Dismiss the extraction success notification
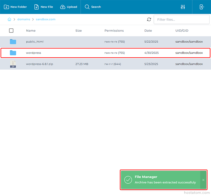The width and height of the screenshot is (211, 195). click(203, 180)
